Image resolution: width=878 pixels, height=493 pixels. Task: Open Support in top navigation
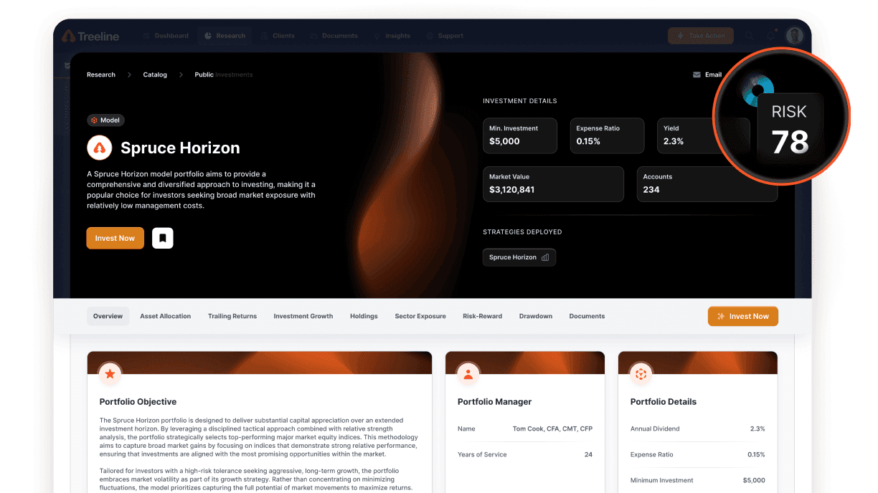pyautogui.click(x=445, y=36)
